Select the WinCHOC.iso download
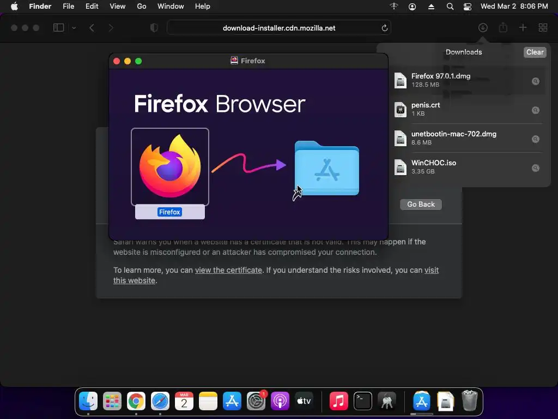 (x=468, y=167)
